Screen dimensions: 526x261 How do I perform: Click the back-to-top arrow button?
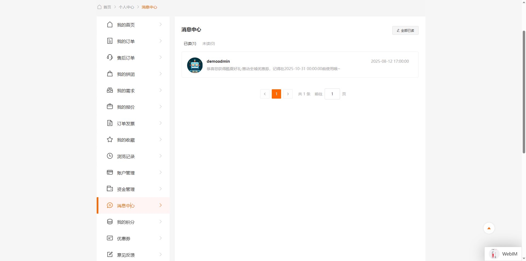tap(489, 228)
